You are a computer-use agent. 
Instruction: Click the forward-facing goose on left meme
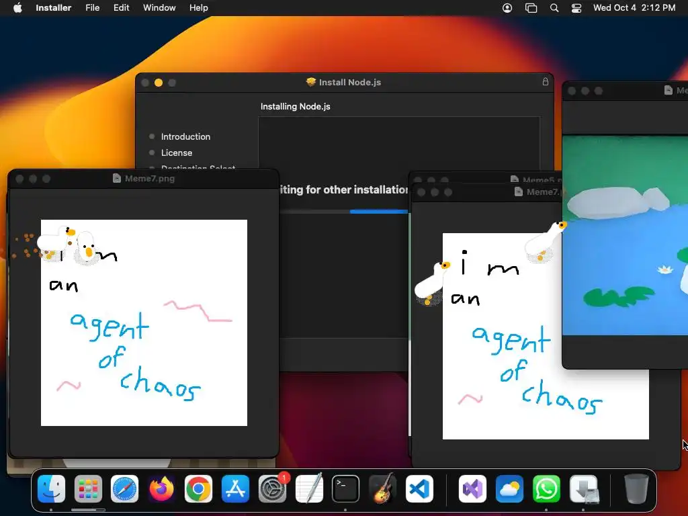point(87,249)
